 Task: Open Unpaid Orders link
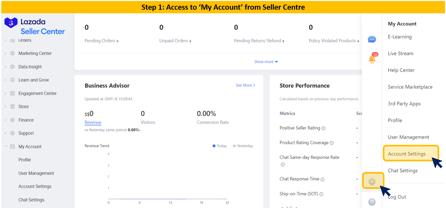[175, 41]
